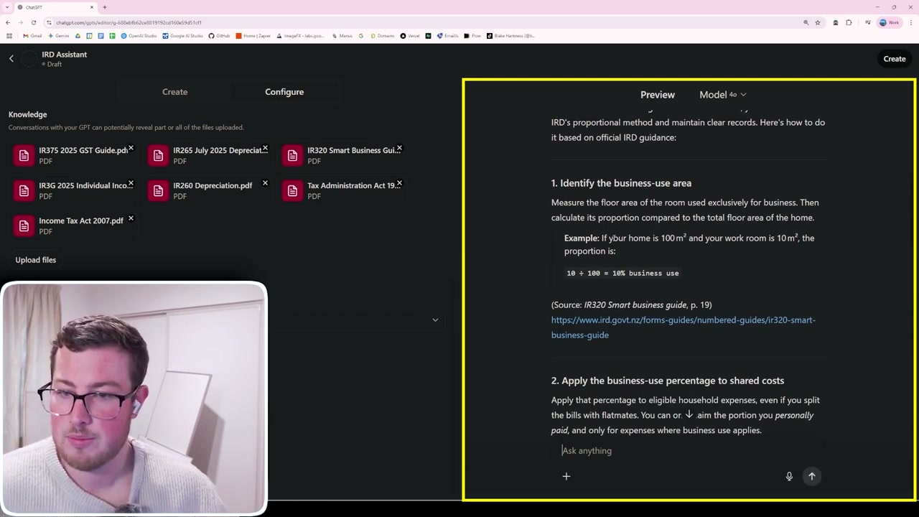Reload the page in the browser
The image size is (919, 517).
click(x=33, y=22)
